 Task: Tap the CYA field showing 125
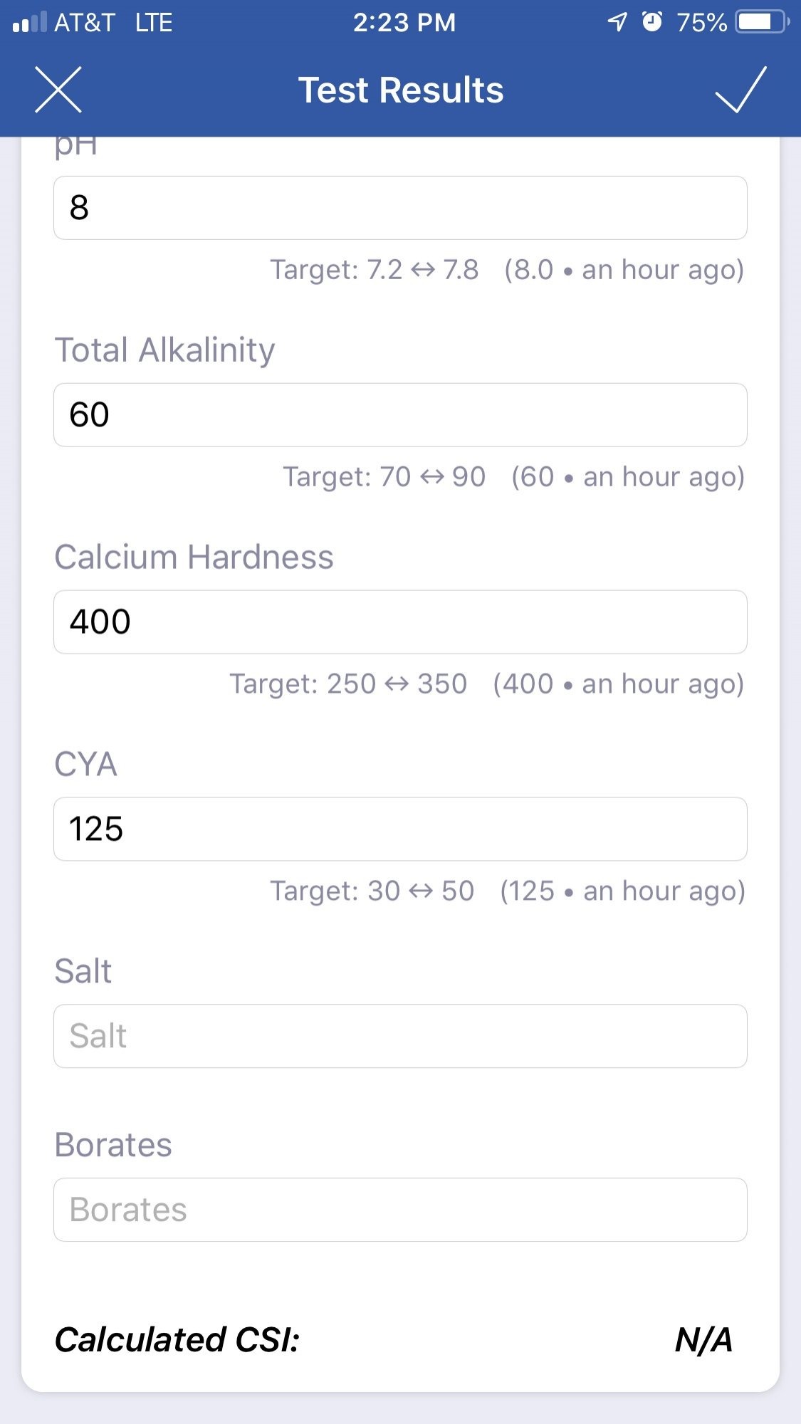coord(400,829)
